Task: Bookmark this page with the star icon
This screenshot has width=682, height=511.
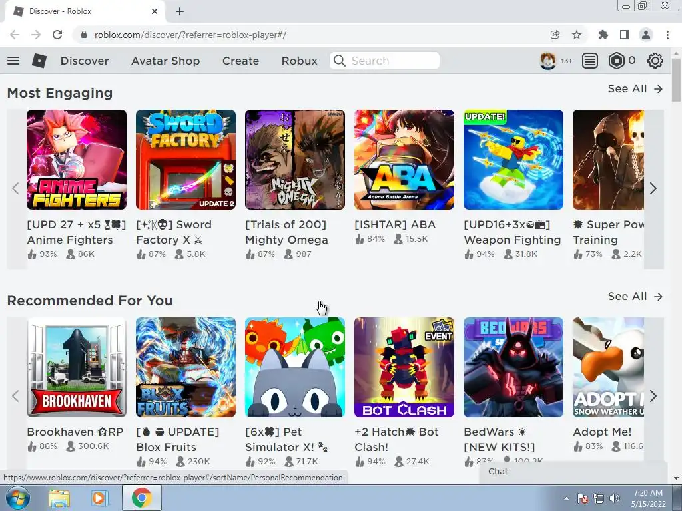Action: pyautogui.click(x=577, y=35)
